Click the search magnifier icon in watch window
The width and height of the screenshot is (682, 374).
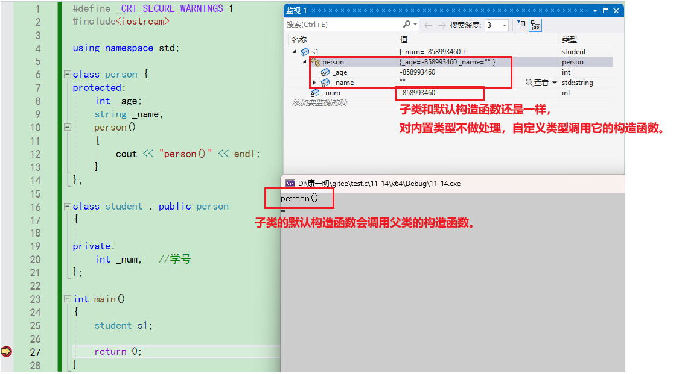[x=406, y=24]
